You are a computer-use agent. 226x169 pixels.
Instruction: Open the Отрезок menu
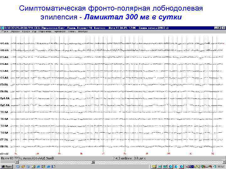point(15,31)
